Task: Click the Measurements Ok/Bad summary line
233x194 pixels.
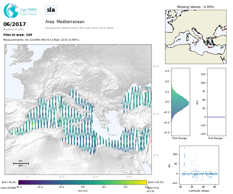Action: click(x=41, y=40)
